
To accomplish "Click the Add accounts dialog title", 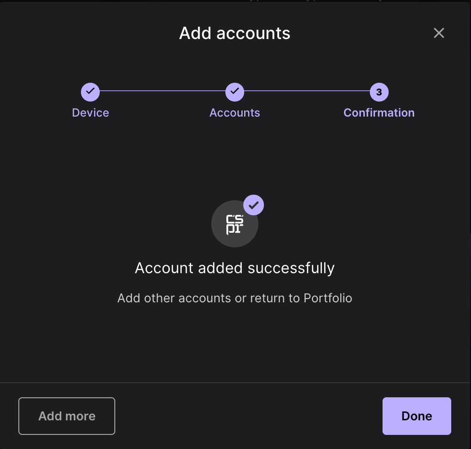I will [x=235, y=33].
